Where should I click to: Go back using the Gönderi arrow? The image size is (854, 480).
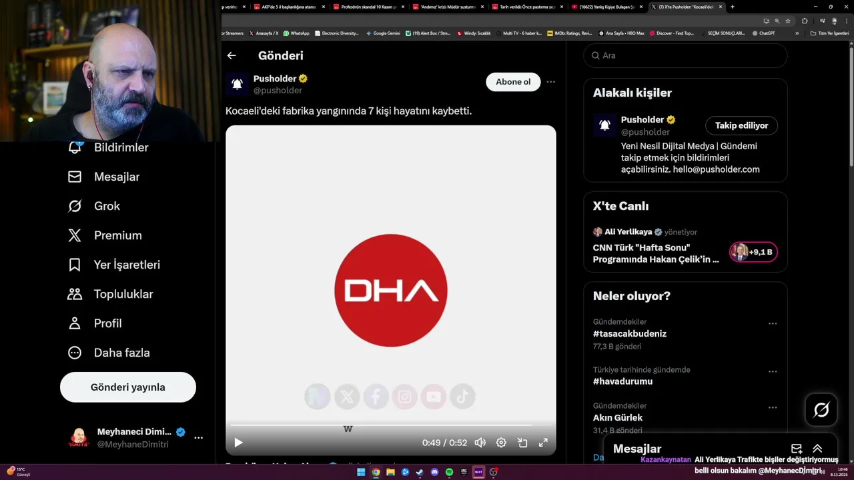(232, 56)
